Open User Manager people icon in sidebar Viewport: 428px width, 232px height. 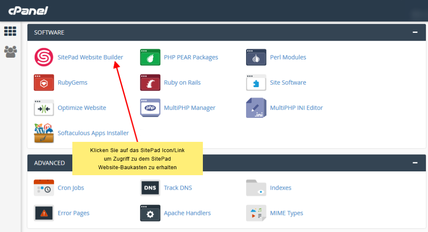(x=10, y=52)
